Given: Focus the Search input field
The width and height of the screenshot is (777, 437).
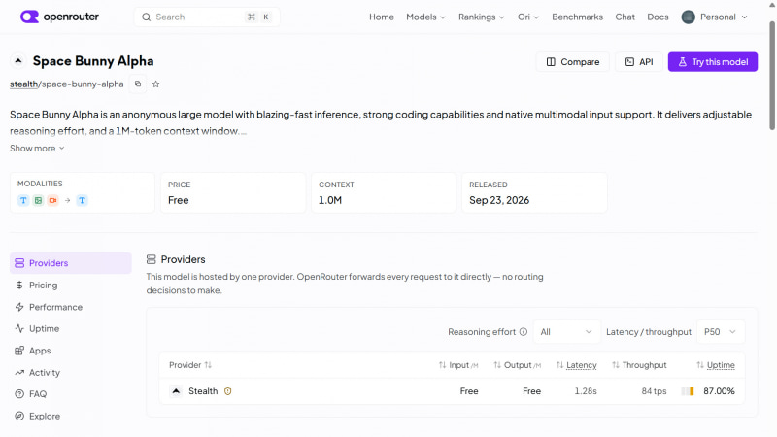Looking at the screenshot, I should tap(207, 17).
